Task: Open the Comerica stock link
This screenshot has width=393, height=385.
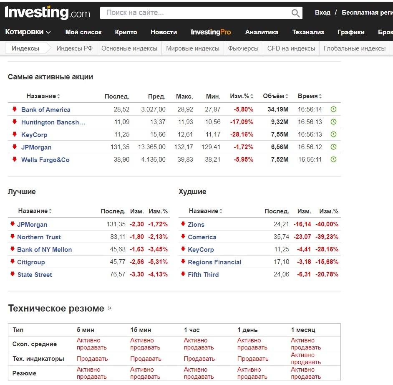Action: pyautogui.click(x=202, y=237)
